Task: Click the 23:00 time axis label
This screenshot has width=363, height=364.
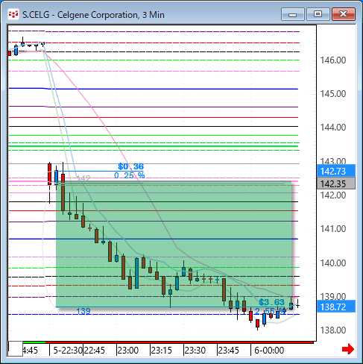Action: pos(128,351)
